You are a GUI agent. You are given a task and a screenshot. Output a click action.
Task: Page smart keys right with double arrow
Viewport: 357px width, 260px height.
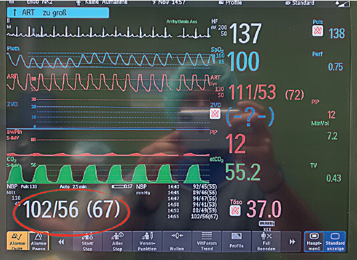(x=292, y=242)
